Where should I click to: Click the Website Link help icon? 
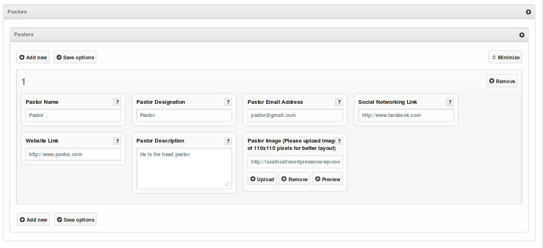117,141
